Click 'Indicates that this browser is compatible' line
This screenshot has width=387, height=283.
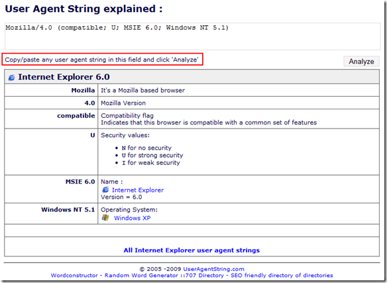tap(209, 123)
